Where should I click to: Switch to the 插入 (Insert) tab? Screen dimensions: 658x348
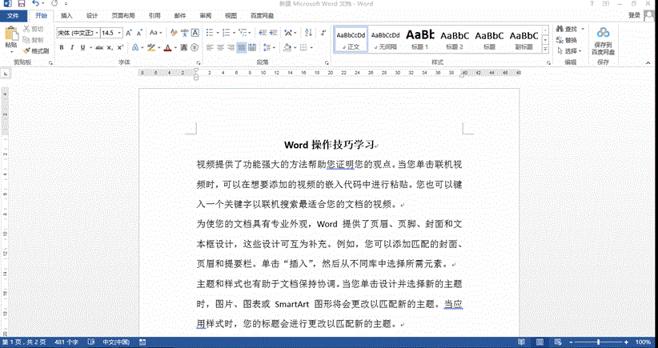[66, 15]
